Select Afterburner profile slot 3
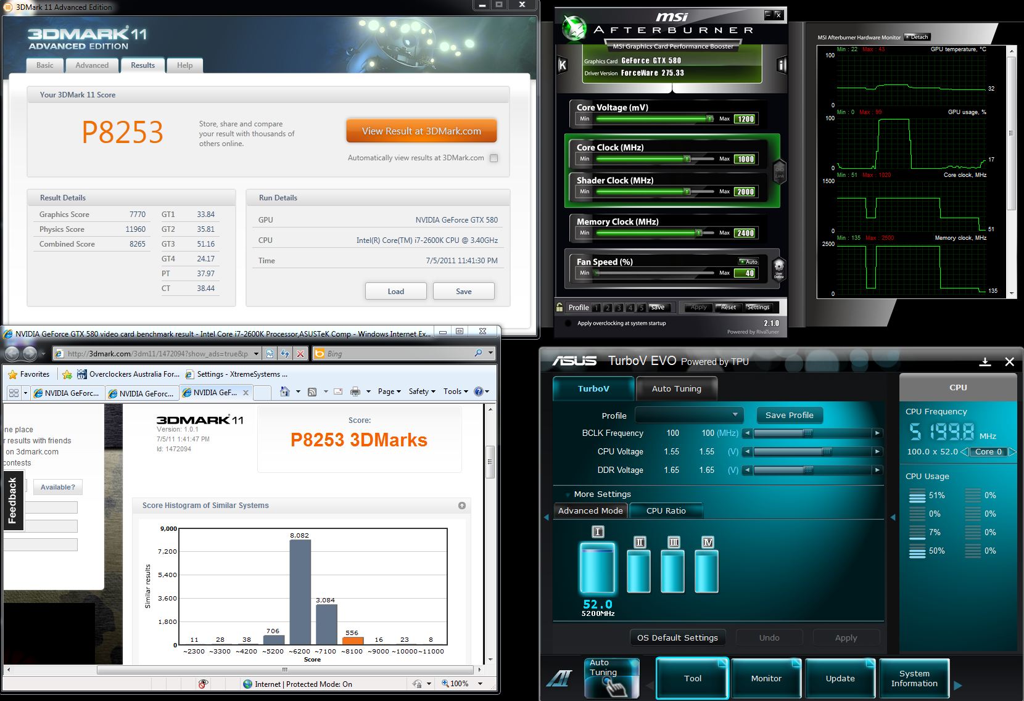1024x701 pixels. 619,308
